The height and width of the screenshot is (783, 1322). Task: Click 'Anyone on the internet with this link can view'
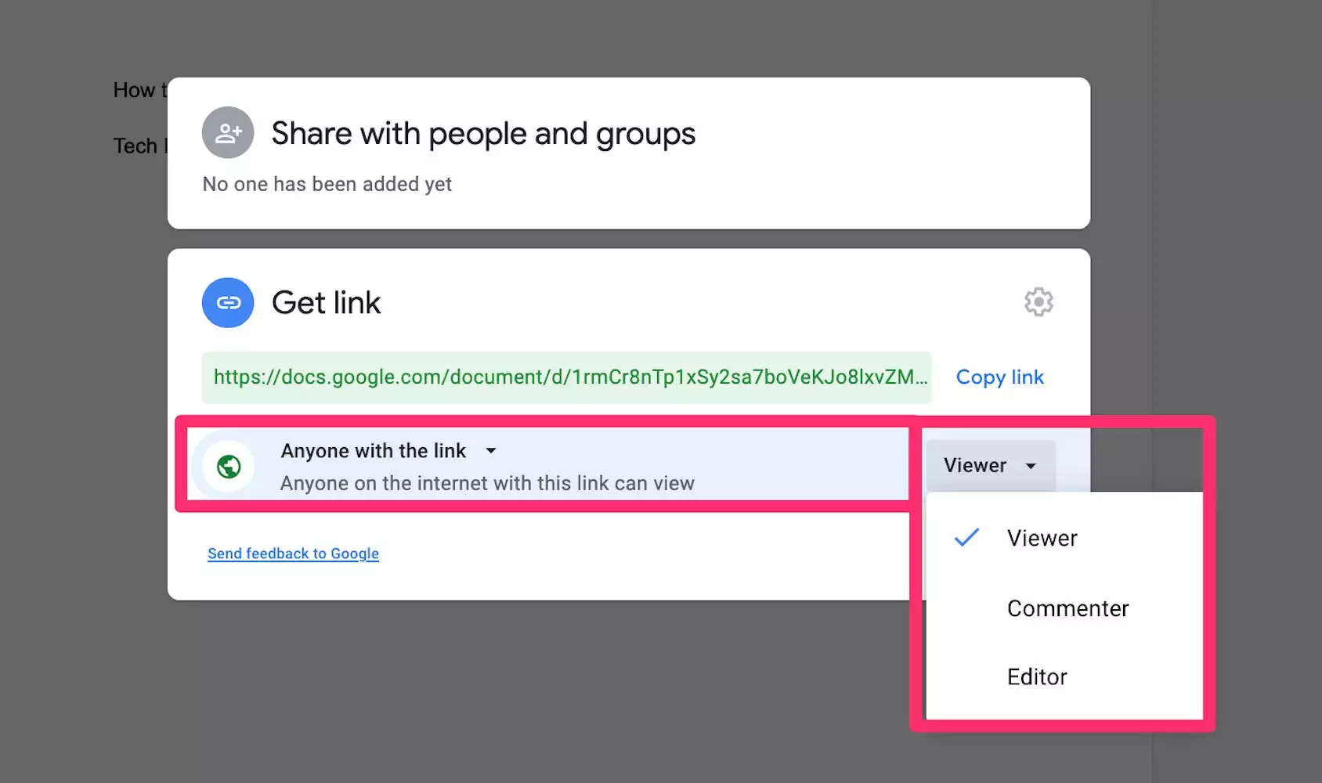click(x=487, y=483)
